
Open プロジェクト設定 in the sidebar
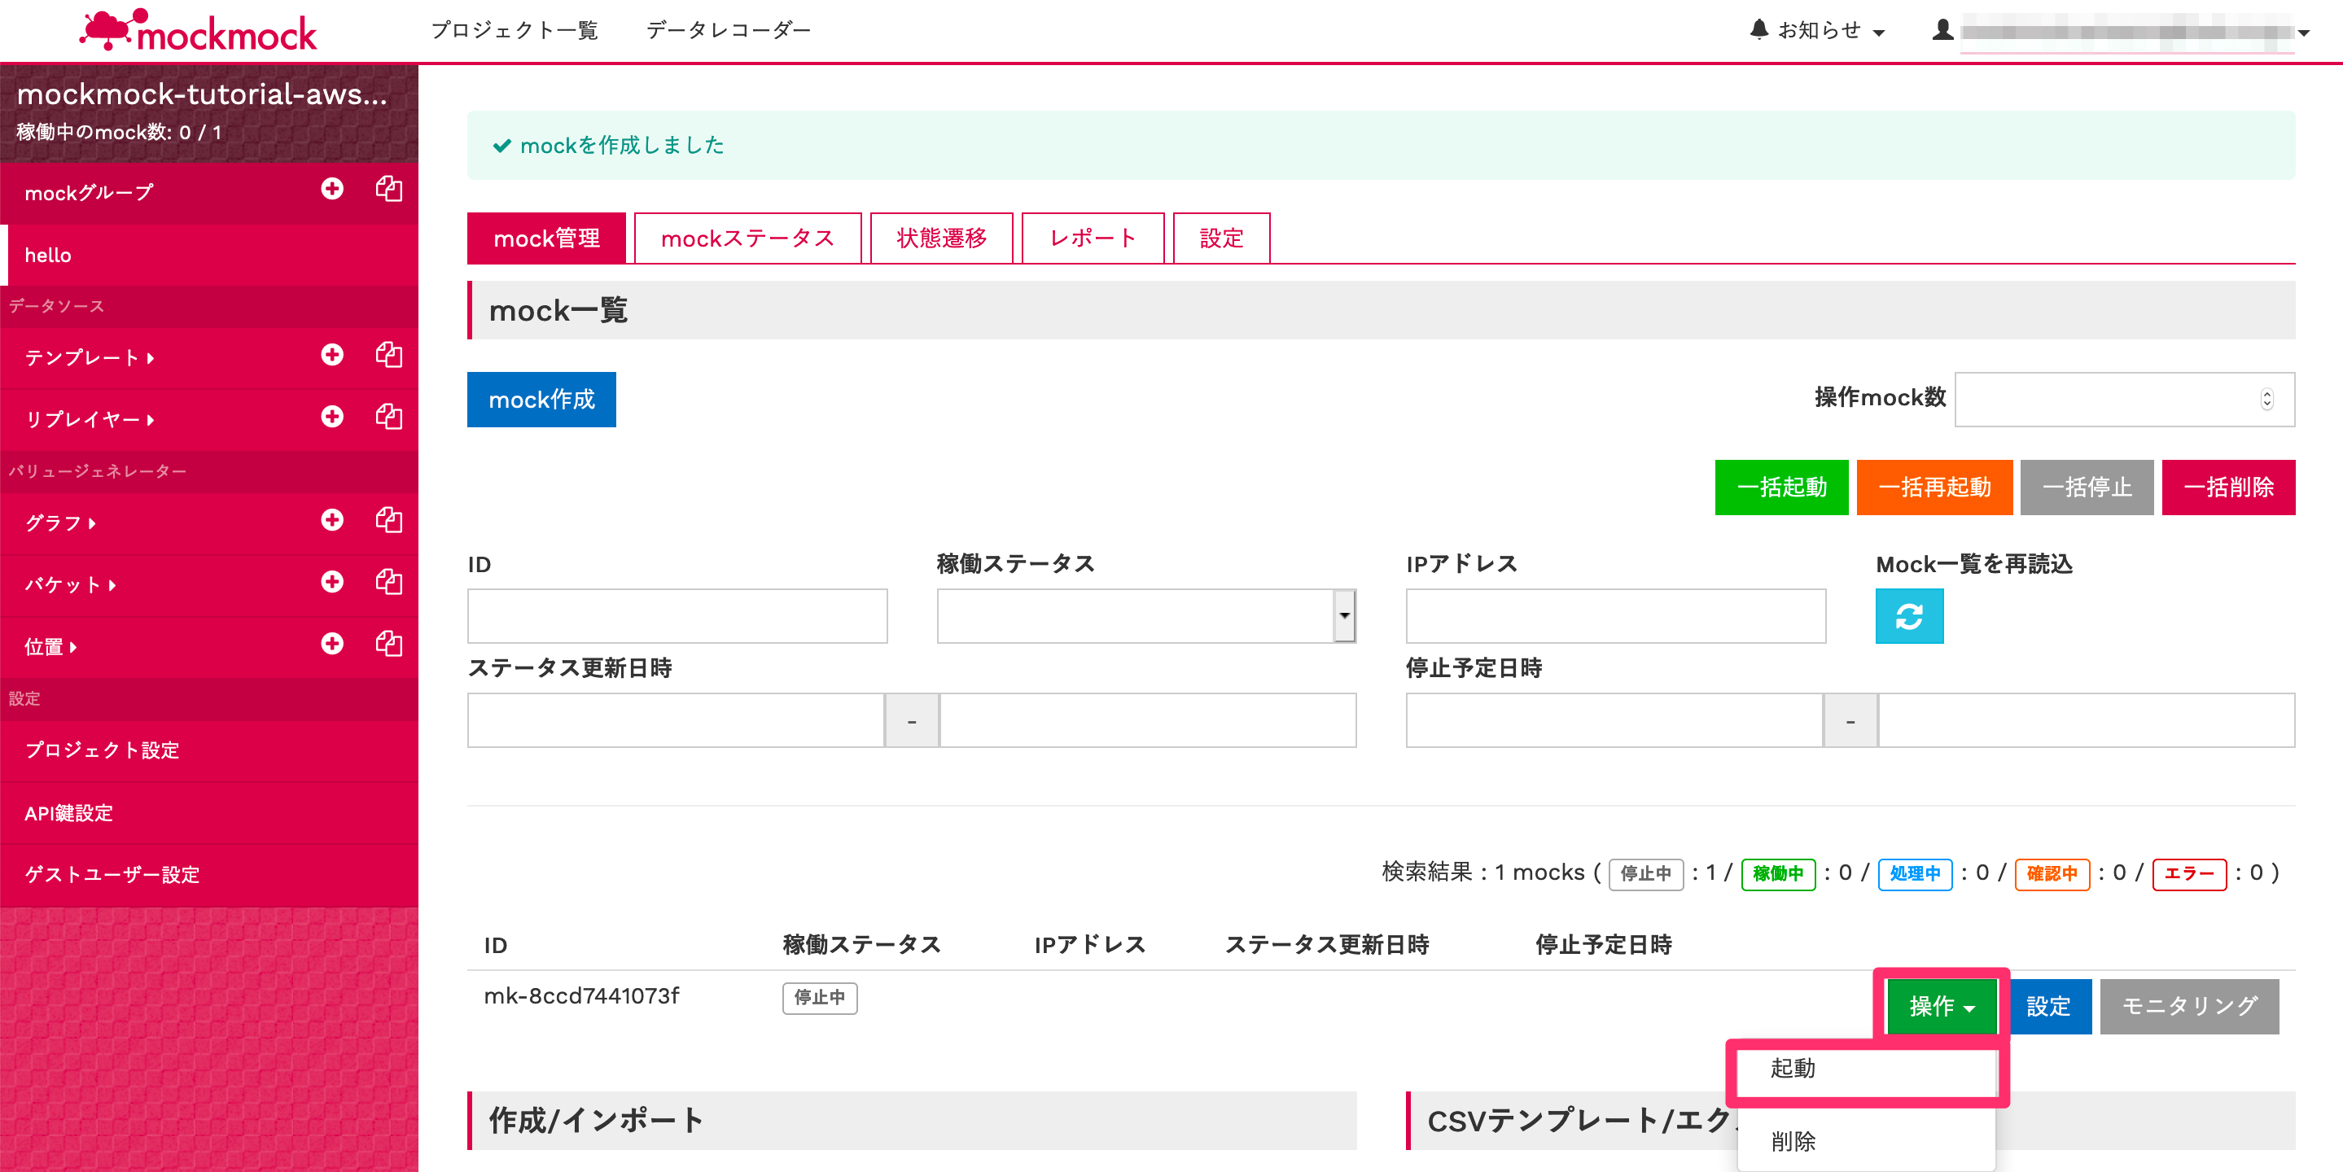(102, 750)
